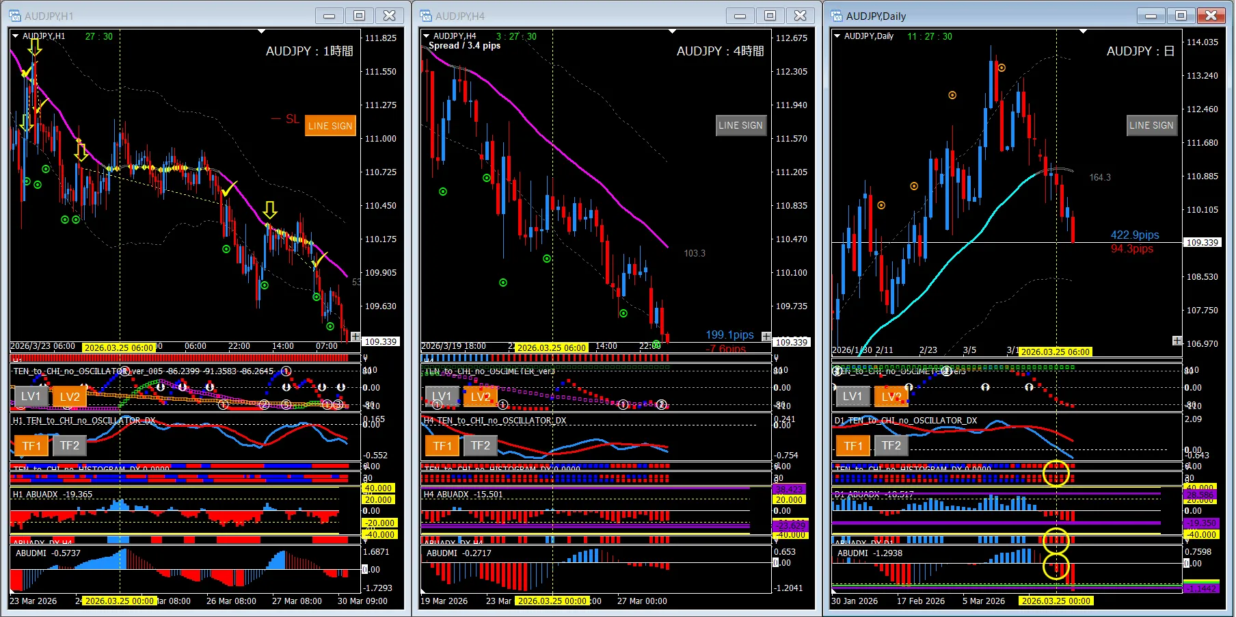The height and width of the screenshot is (617, 1236).
Task: Expand the AUDJPY,Daily chart triangle dropdown
Action: click(x=837, y=36)
